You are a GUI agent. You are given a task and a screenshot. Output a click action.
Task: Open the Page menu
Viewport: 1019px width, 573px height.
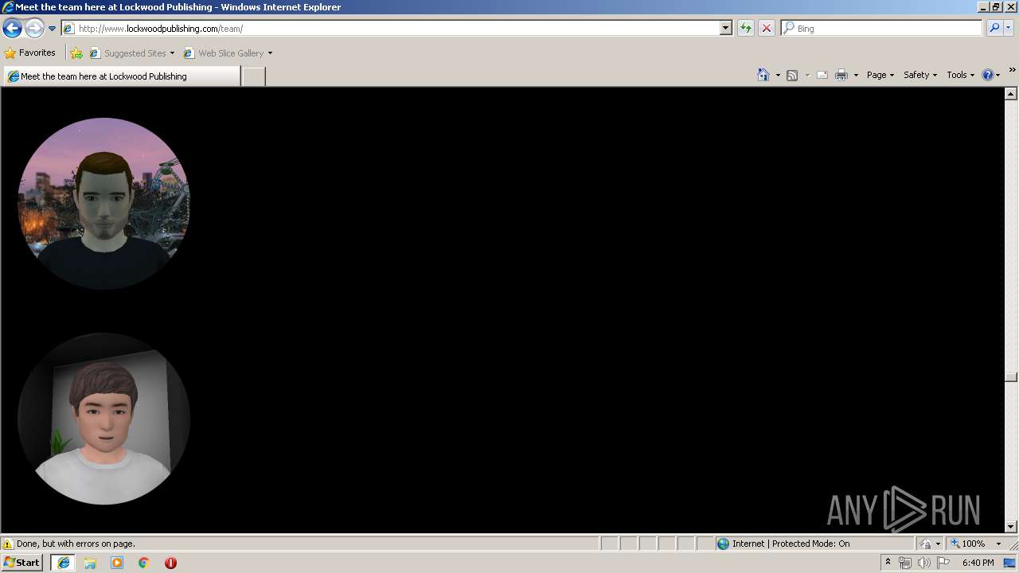[880, 75]
